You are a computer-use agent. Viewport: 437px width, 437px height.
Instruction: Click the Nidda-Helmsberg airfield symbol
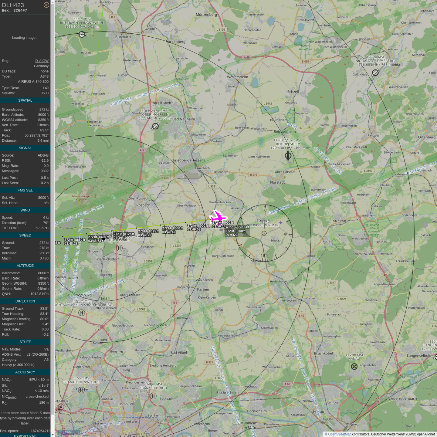375,73
